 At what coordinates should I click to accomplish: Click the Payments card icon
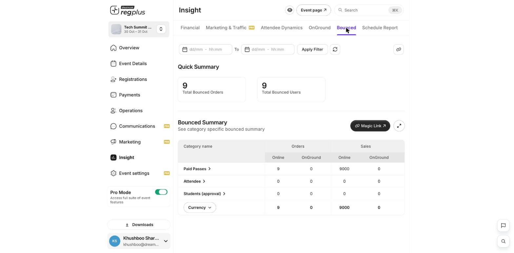(113, 95)
